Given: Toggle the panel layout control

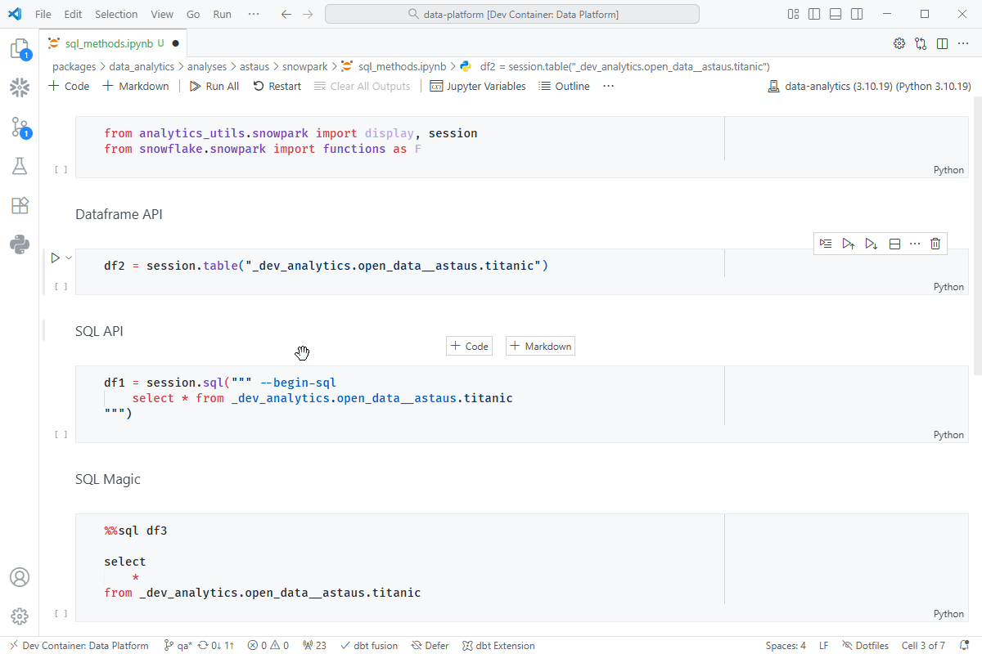Looking at the screenshot, I should (835, 14).
